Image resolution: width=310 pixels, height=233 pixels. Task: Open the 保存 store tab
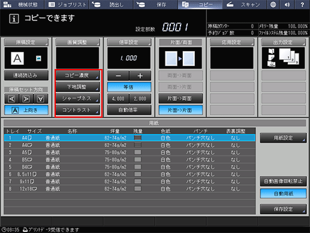pos(155,4)
